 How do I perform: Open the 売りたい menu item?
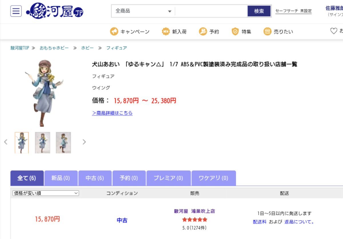point(283,32)
